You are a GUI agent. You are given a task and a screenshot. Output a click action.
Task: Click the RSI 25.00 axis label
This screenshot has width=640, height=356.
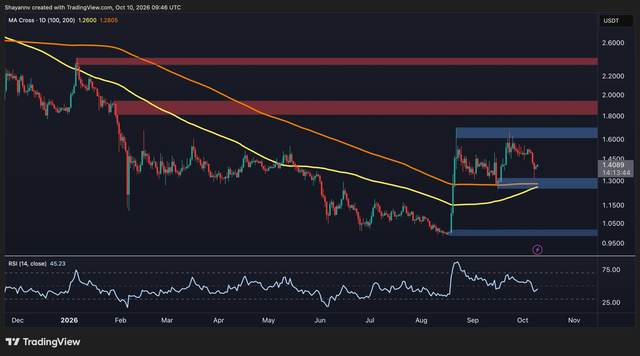(611, 303)
